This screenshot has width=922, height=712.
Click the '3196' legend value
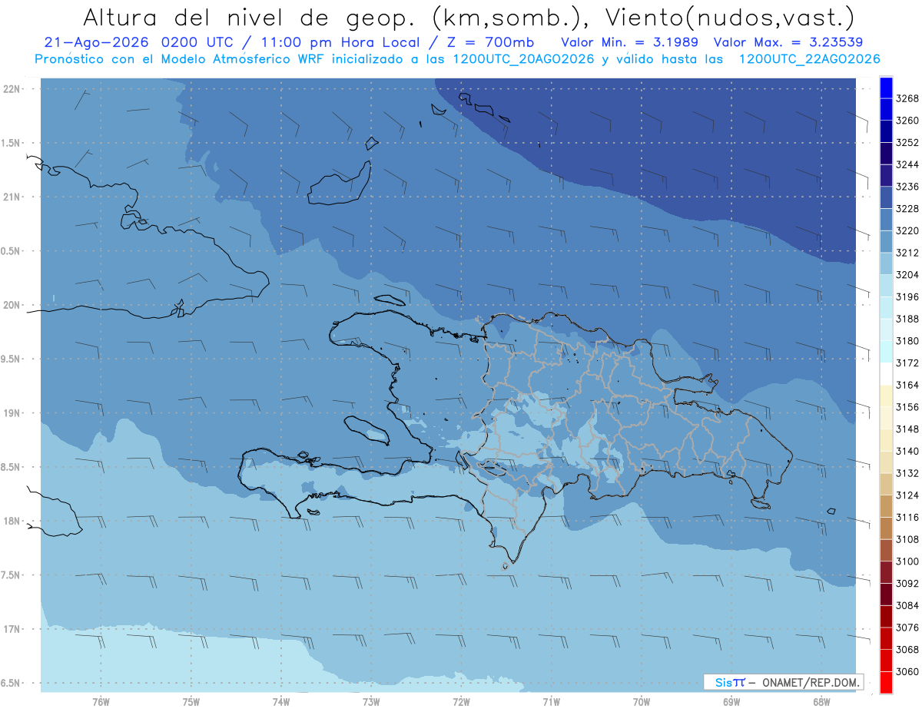(907, 297)
